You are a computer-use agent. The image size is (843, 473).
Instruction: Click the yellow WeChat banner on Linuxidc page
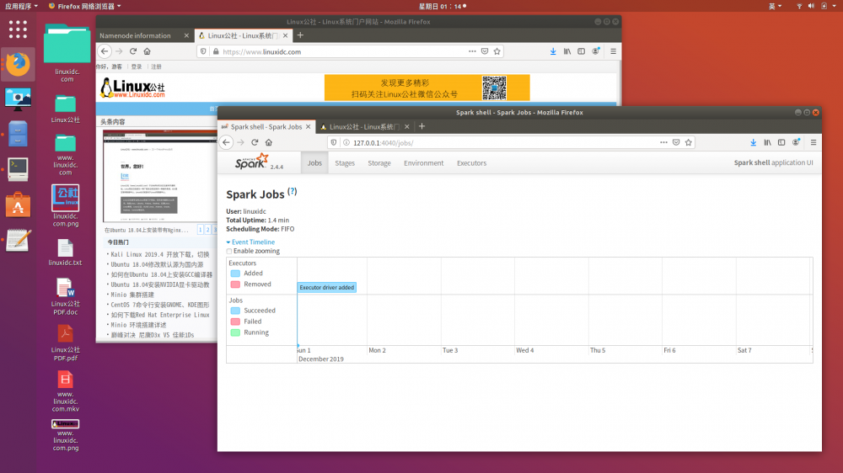[427, 88]
